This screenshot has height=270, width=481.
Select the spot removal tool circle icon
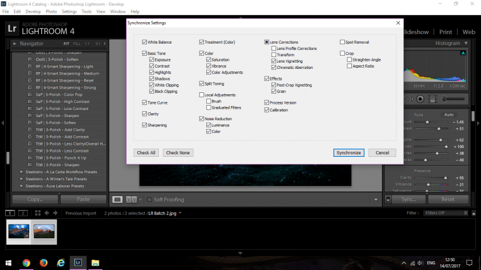(408, 99)
